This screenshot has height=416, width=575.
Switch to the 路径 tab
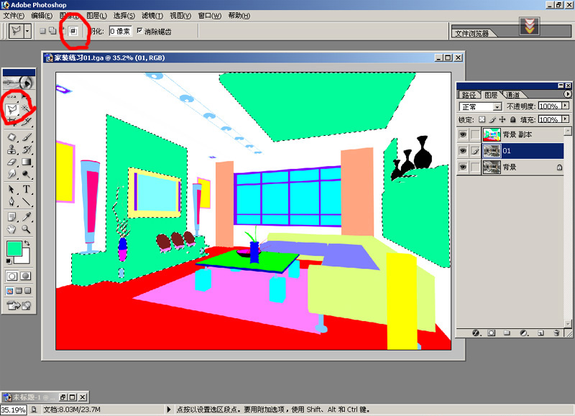(469, 95)
